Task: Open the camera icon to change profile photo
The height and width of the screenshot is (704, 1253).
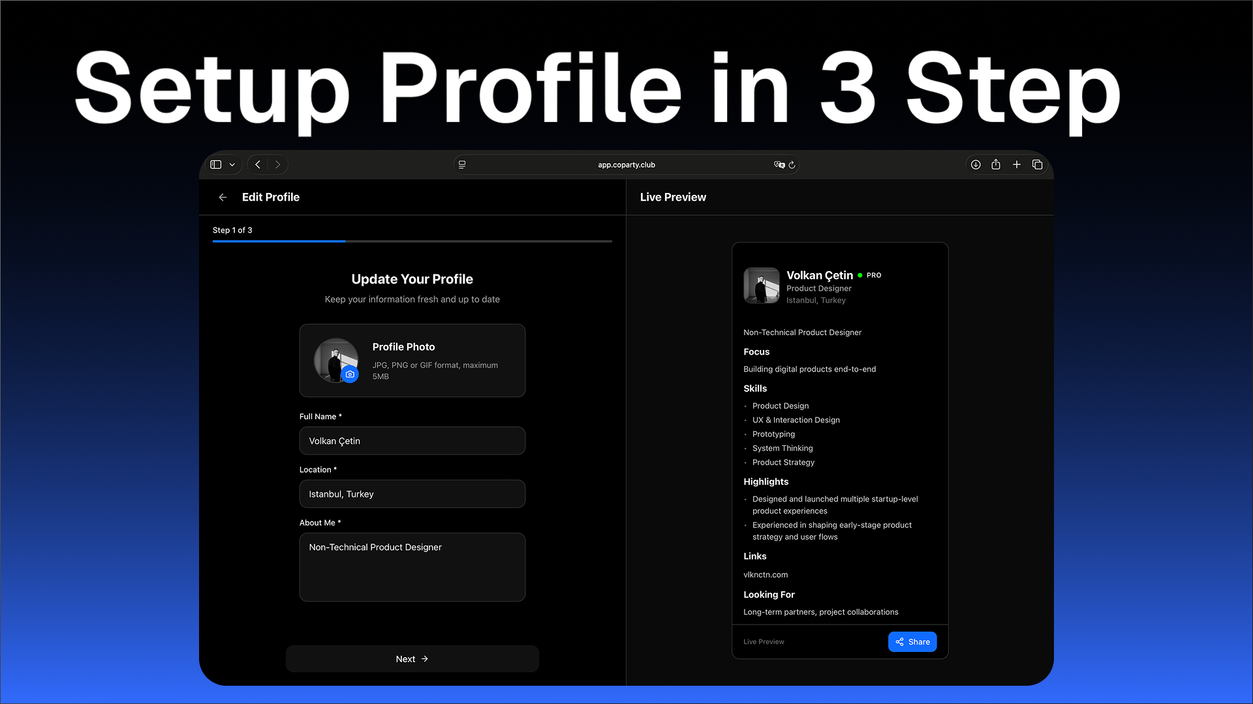Action: 350,374
